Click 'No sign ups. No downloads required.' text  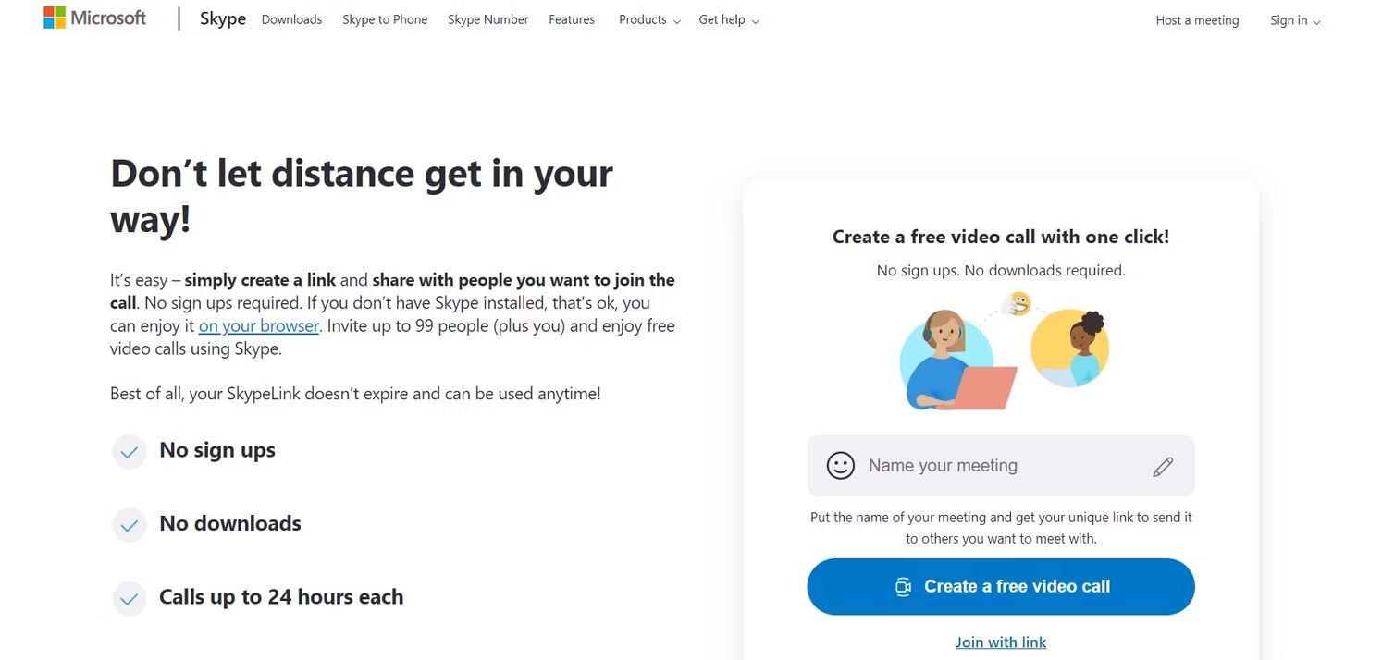coord(1001,271)
